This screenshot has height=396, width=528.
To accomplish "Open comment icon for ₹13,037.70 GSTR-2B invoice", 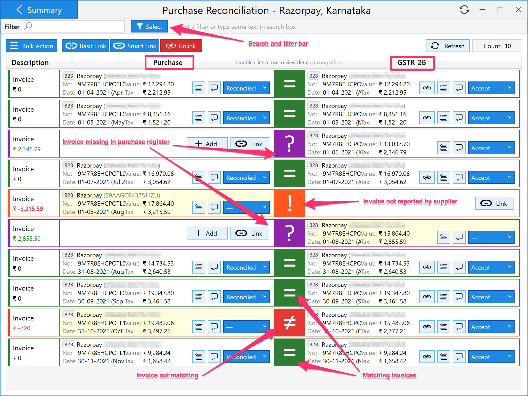I will point(459,148).
